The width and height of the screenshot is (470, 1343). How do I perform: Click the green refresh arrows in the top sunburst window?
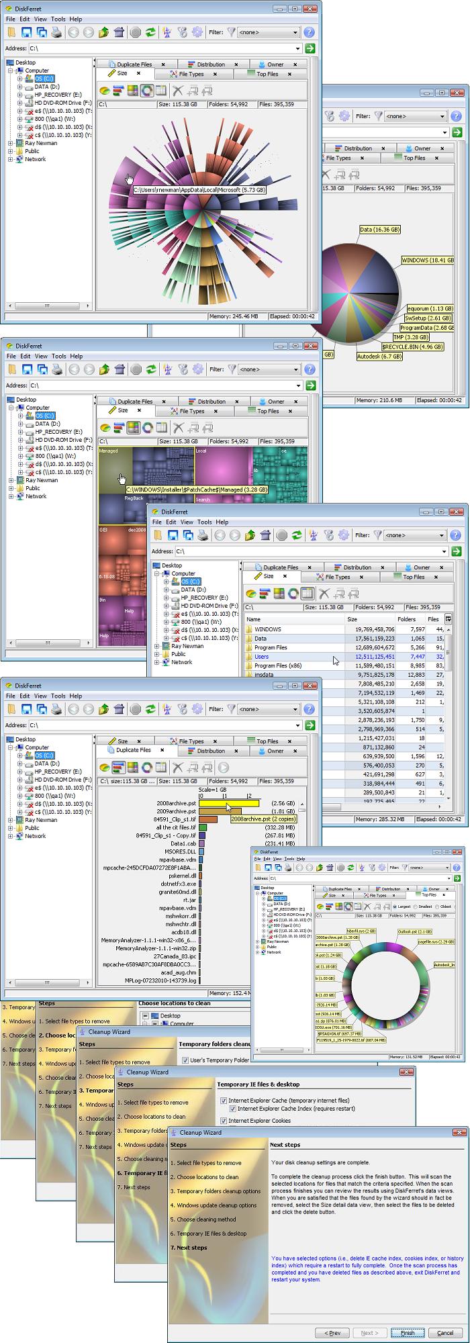[151, 32]
